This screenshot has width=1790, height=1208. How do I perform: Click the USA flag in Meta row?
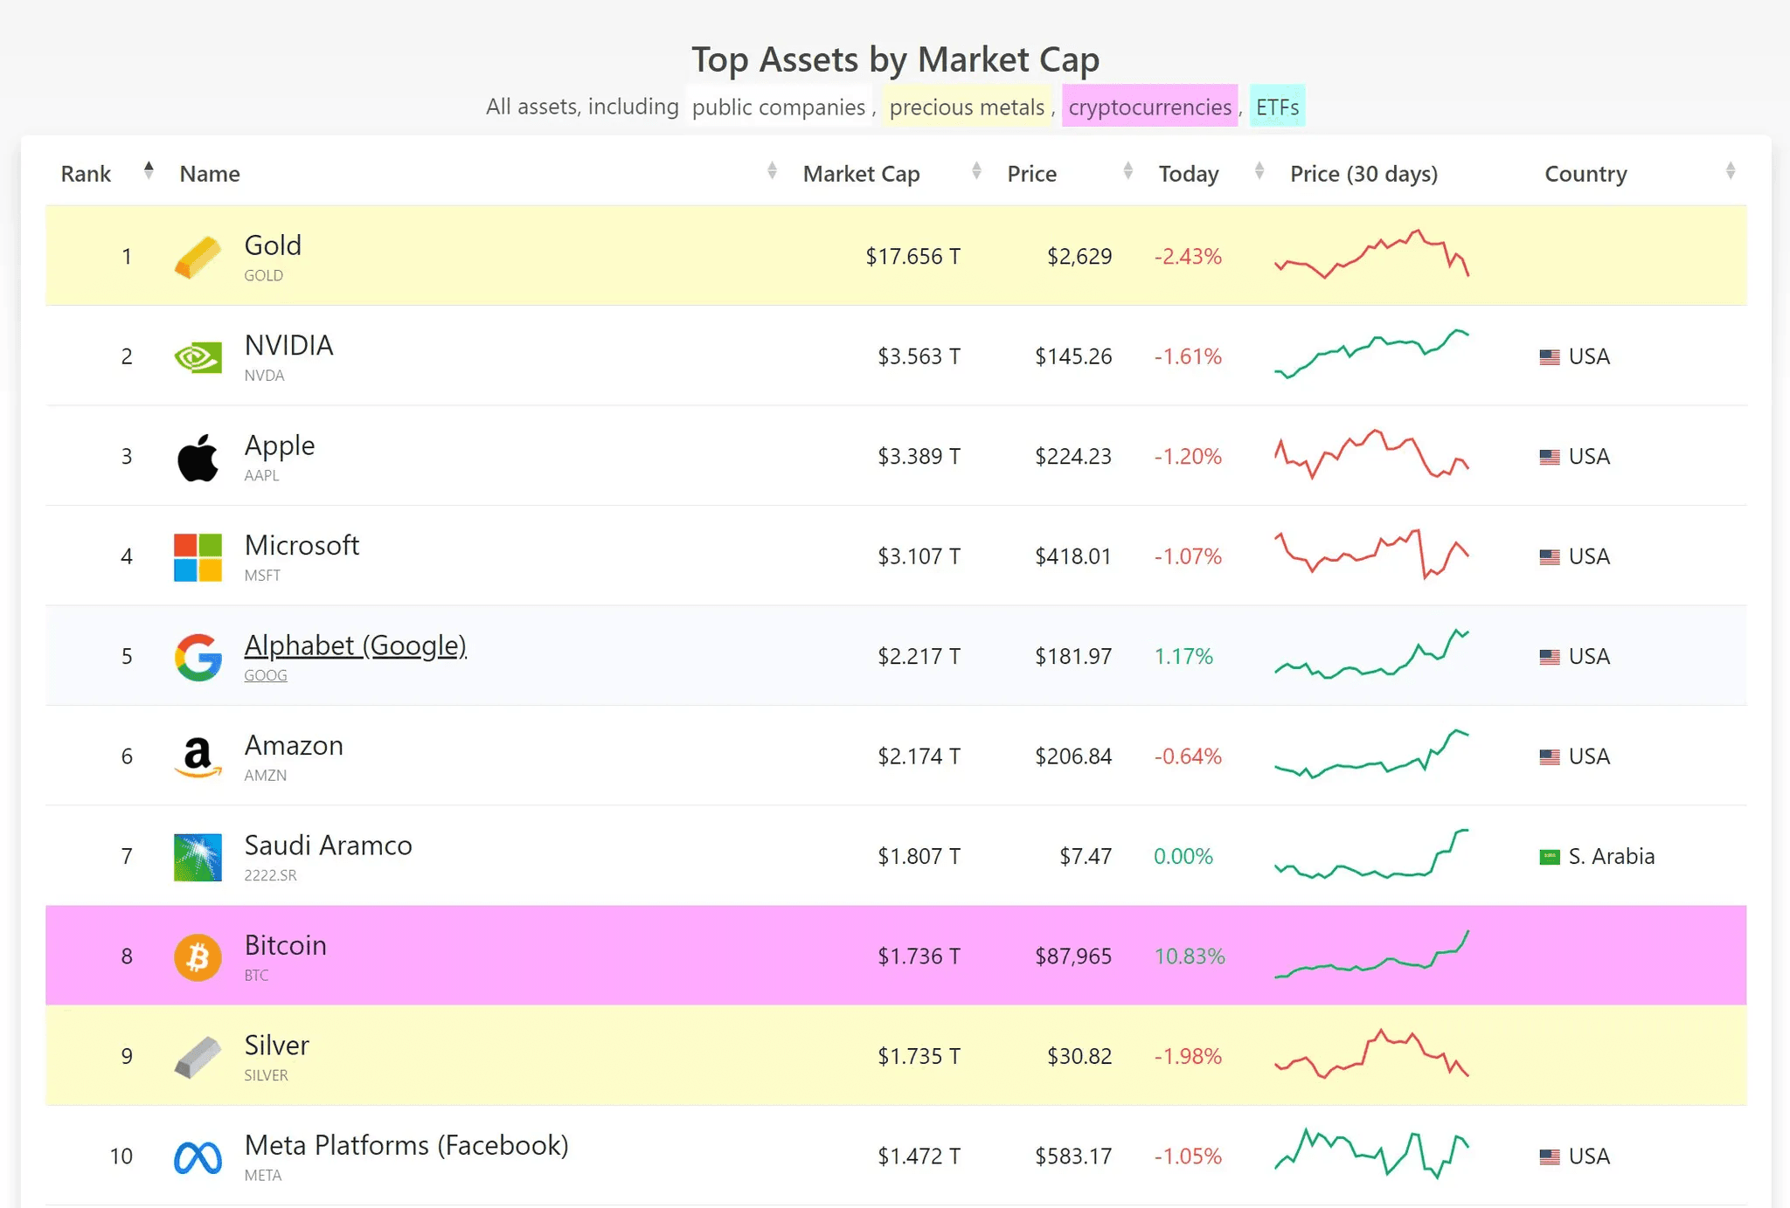[x=1550, y=1157]
